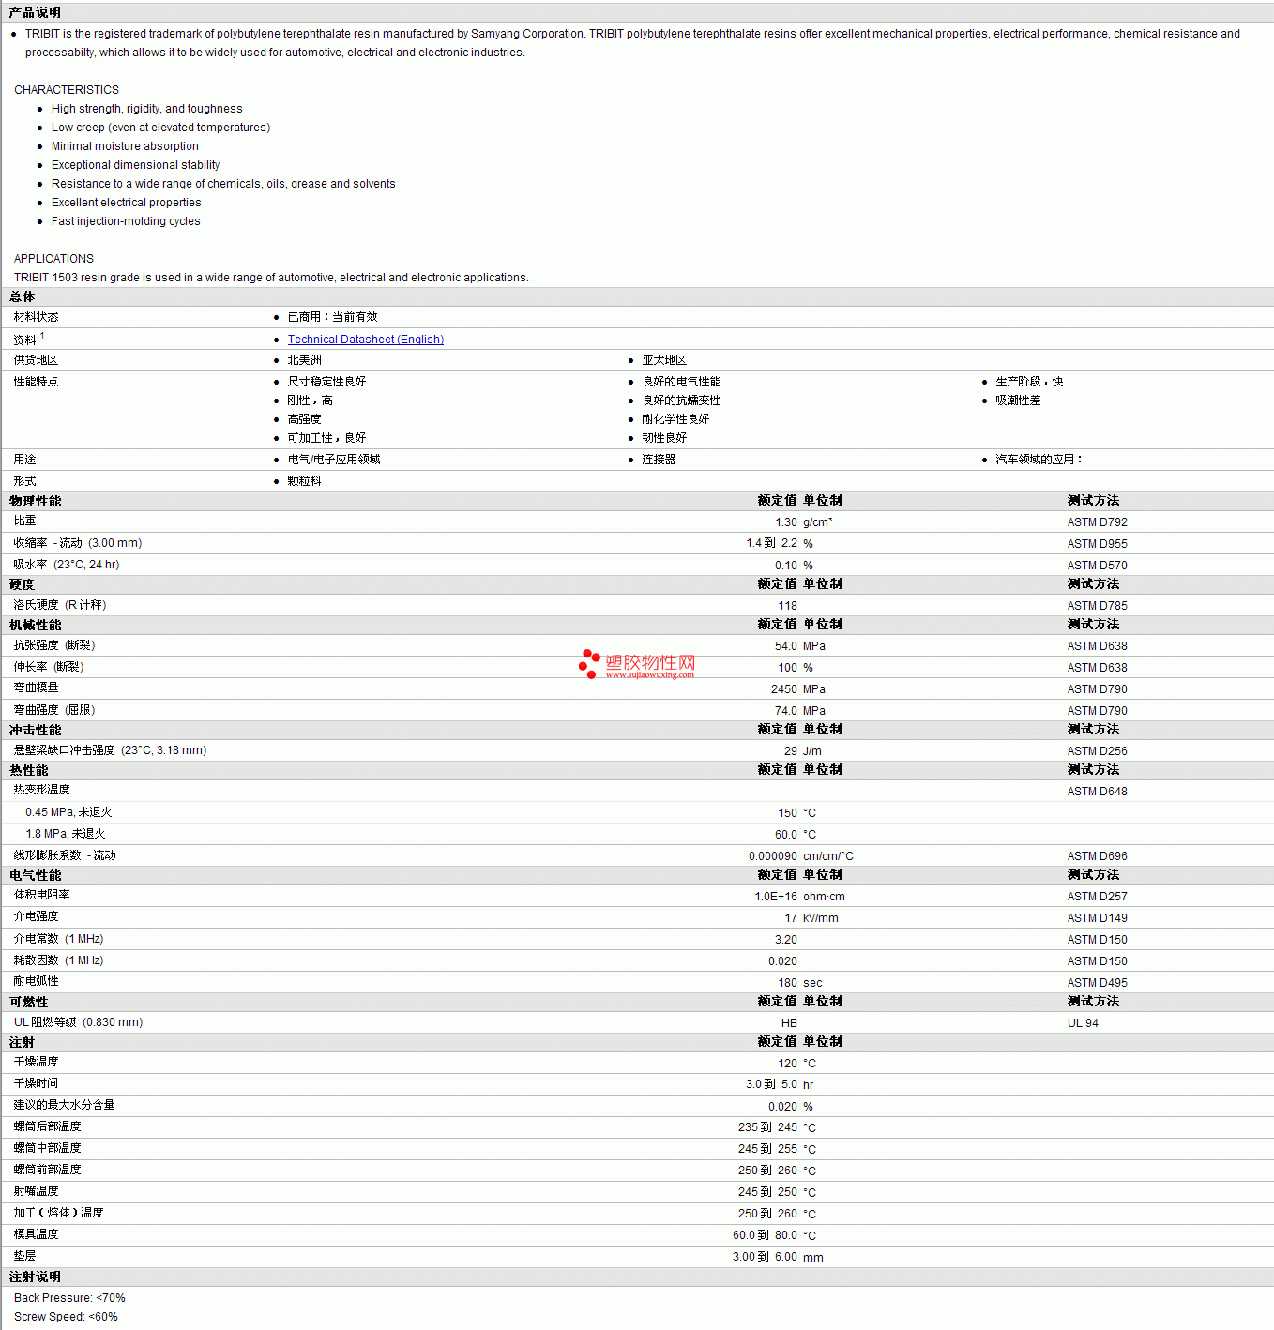
Task: Select the CHARACTERISTICS heading
Action: click(x=67, y=90)
